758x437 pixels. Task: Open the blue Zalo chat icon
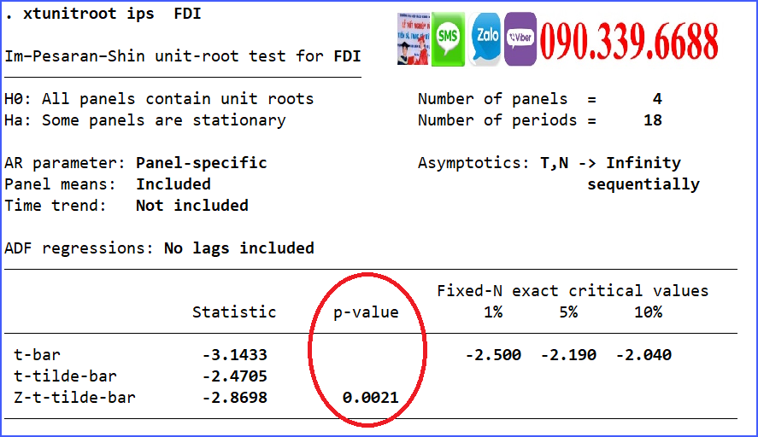[x=486, y=39]
